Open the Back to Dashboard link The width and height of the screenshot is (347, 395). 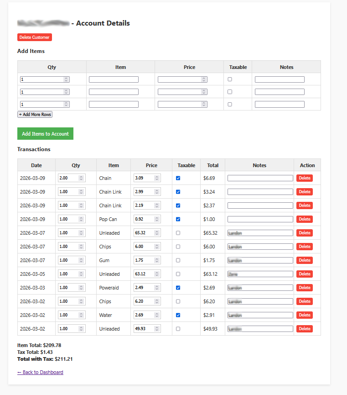point(40,372)
